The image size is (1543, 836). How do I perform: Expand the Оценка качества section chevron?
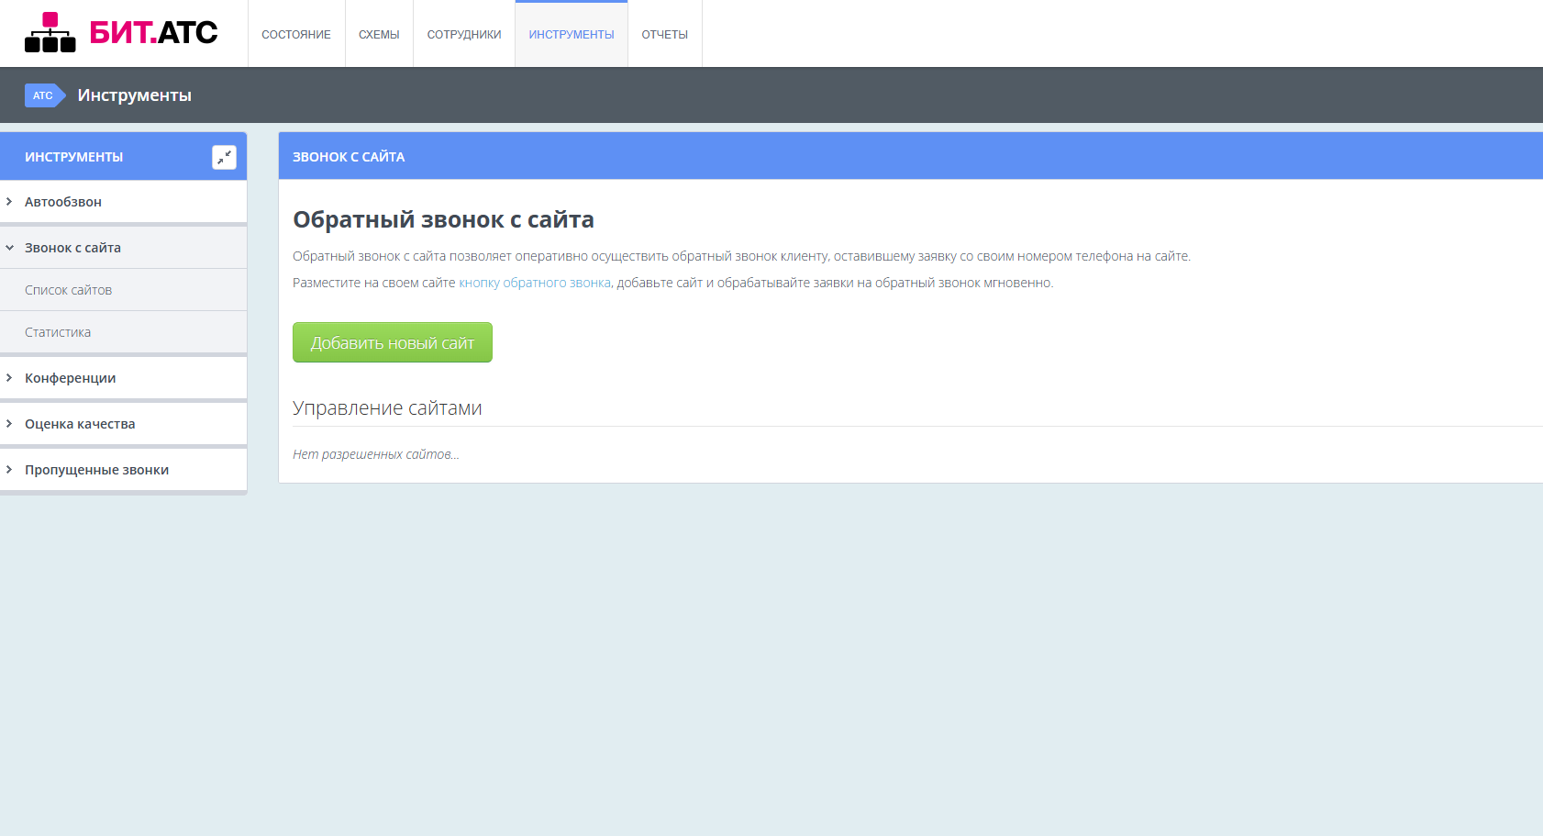tap(10, 424)
